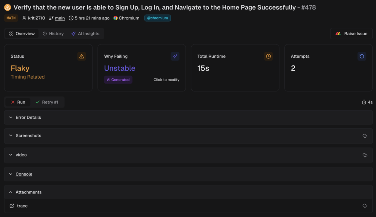Click the retry icon in Attempts card
The height and width of the screenshot is (217, 376).
[362, 56]
